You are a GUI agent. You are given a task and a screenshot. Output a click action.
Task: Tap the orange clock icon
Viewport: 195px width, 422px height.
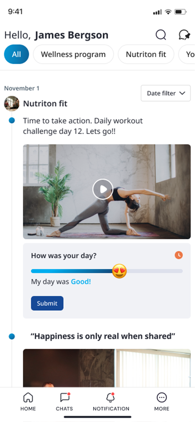pyautogui.click(x=179, y=255)
